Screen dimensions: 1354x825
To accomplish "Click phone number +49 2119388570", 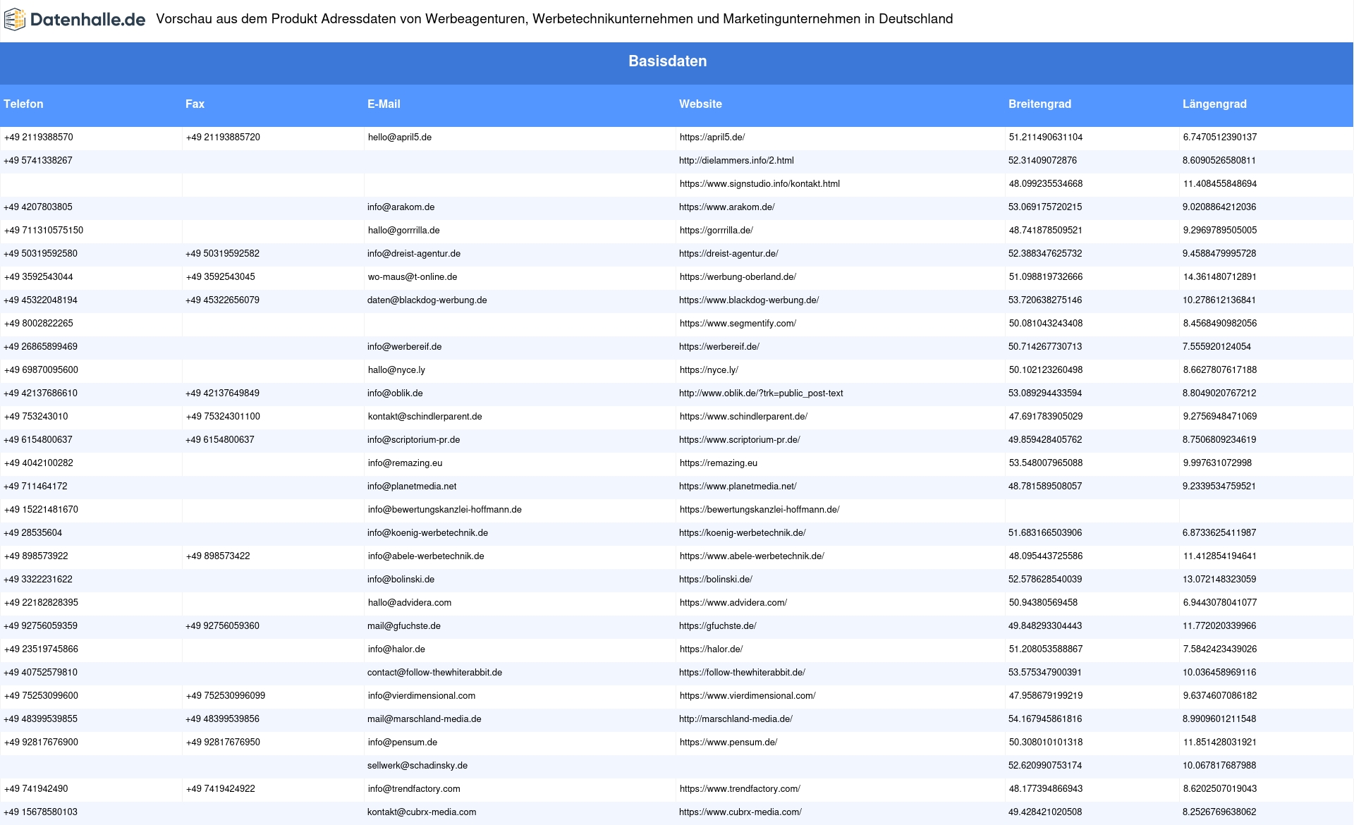I will tap(39, 137).
